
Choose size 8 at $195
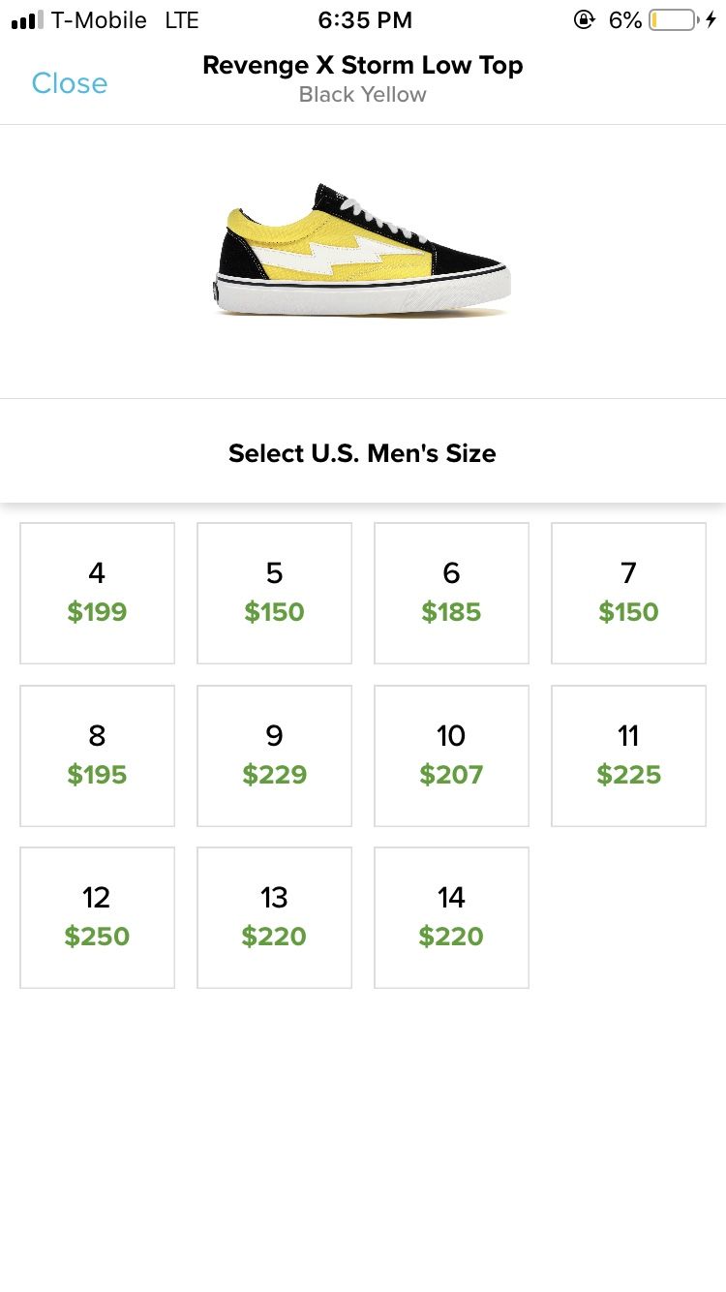97,755
